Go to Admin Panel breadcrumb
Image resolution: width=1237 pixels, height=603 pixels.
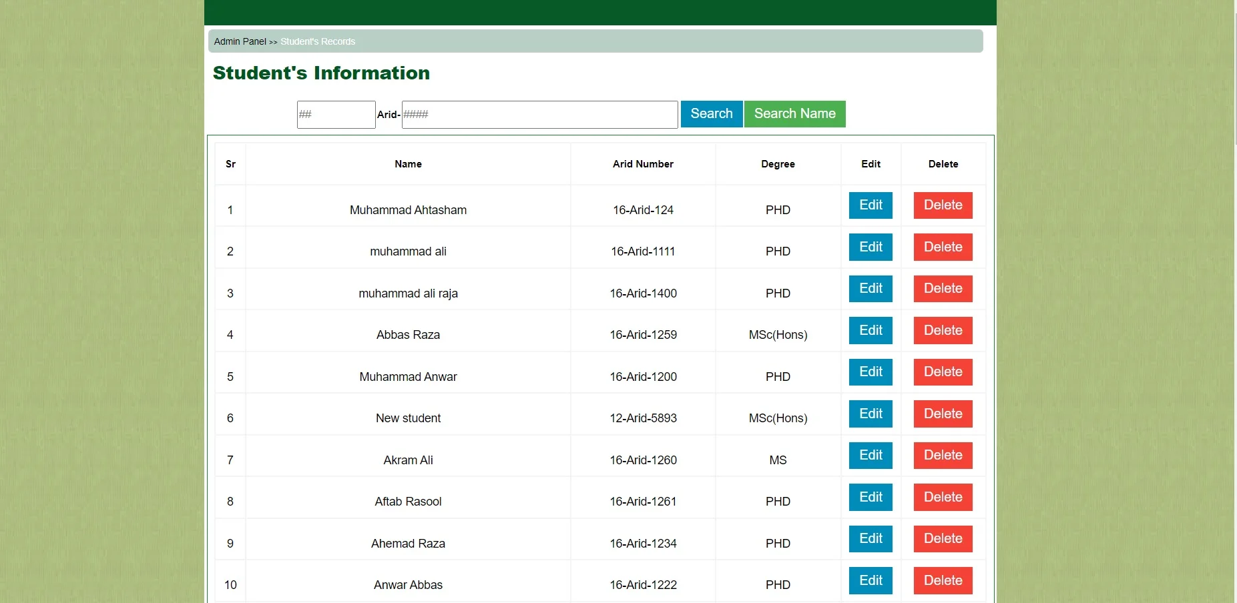pos(240,41)
